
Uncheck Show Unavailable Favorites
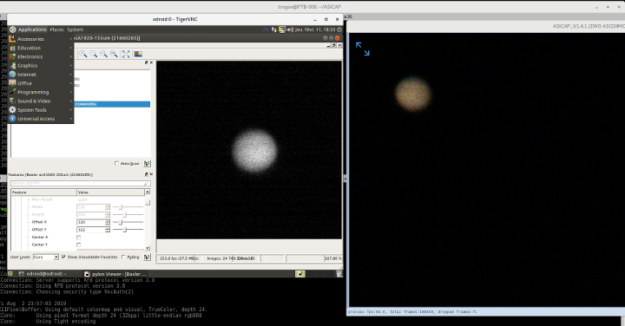63,258
